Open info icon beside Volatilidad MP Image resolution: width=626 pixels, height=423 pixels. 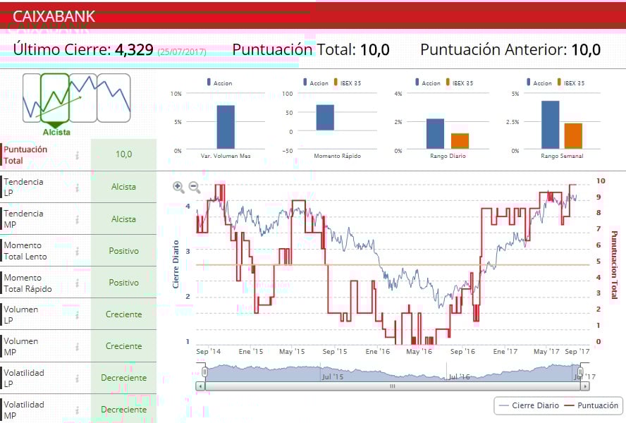78,410
